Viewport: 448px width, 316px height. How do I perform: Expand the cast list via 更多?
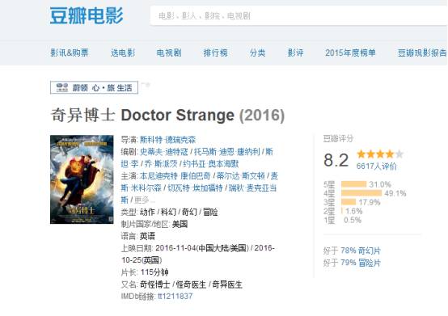(x=144, y=200)
